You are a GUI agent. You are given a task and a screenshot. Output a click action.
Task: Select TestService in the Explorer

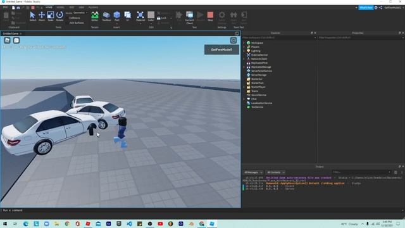258,107
